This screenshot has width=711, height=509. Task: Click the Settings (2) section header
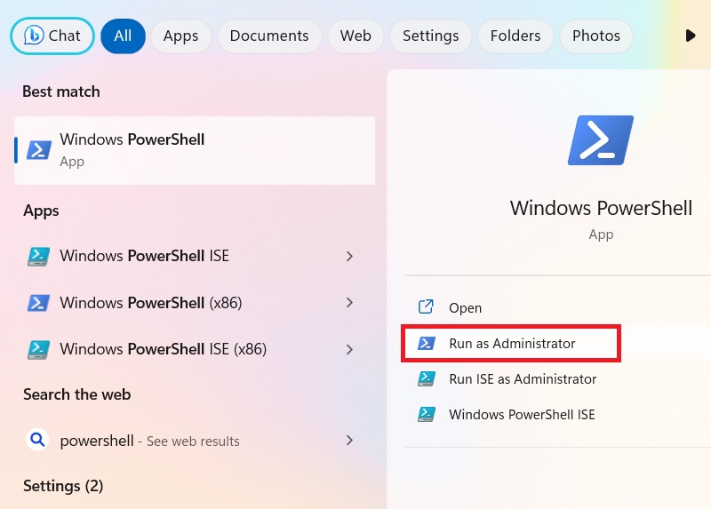(x=63, y=486)
